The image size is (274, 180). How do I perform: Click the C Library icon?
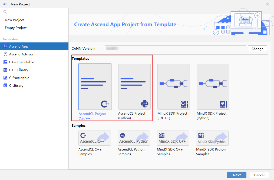tap(5, 86)
